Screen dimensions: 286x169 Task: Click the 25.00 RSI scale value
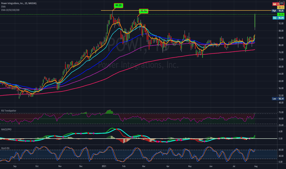[281, 125]
